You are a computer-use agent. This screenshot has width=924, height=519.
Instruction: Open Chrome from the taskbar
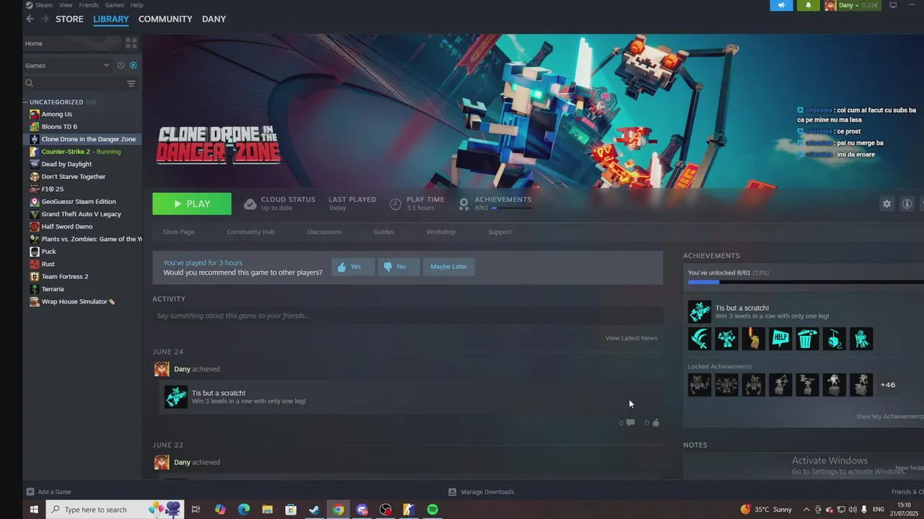(338, 510)
